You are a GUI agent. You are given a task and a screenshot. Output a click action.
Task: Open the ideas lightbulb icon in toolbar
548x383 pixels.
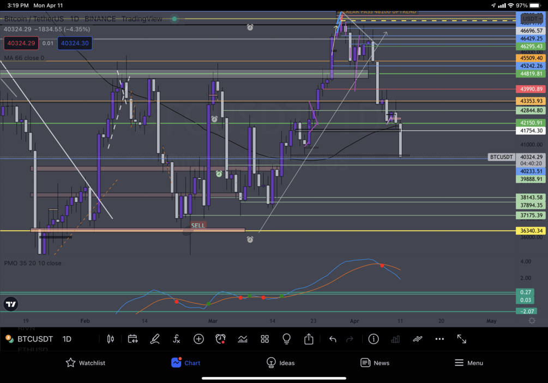click(x=287, y=339)
